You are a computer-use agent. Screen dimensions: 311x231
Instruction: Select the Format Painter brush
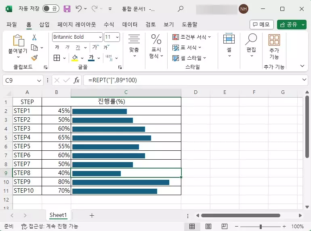tap(34, 58)
